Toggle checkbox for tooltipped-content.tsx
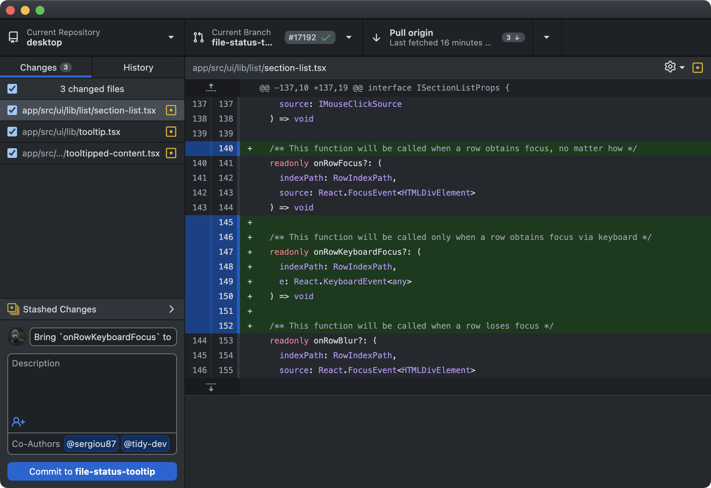 [x=12, y=153]
